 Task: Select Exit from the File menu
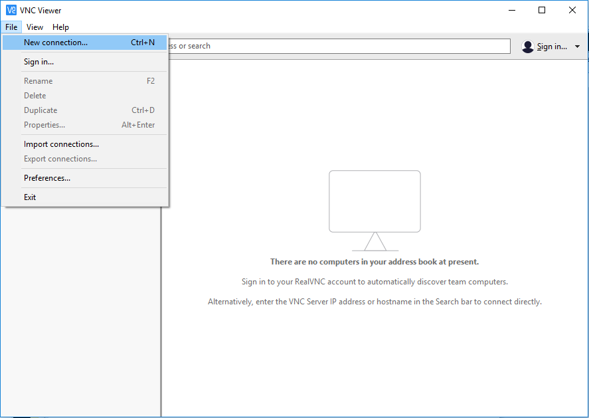click(x=84, y=197)
